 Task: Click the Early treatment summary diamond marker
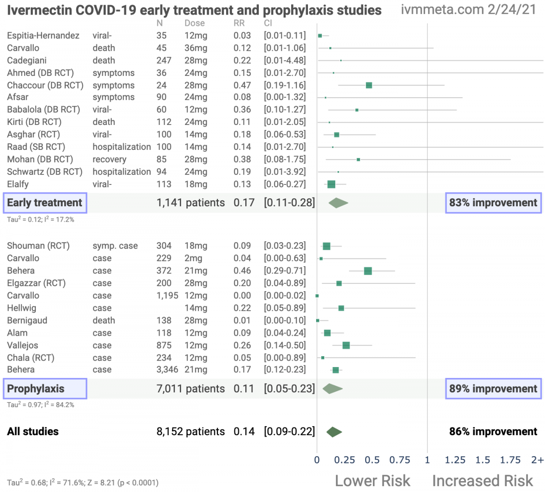[x=338, y=203]
